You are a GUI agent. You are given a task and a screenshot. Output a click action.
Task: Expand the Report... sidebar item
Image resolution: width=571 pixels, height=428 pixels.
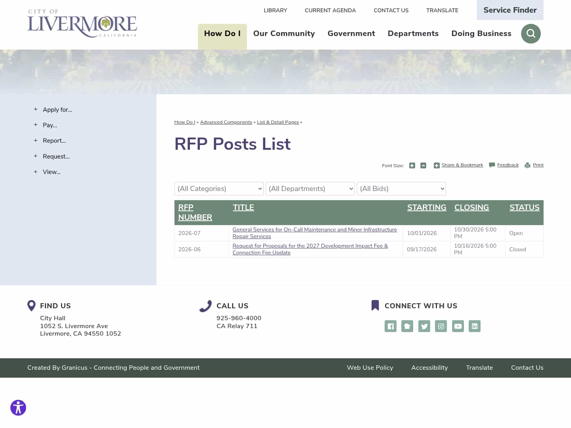coord(35,140)
